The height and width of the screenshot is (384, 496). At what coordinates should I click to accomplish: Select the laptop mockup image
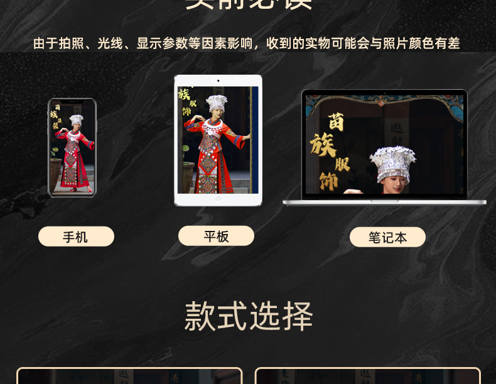[x=384, y=147]
